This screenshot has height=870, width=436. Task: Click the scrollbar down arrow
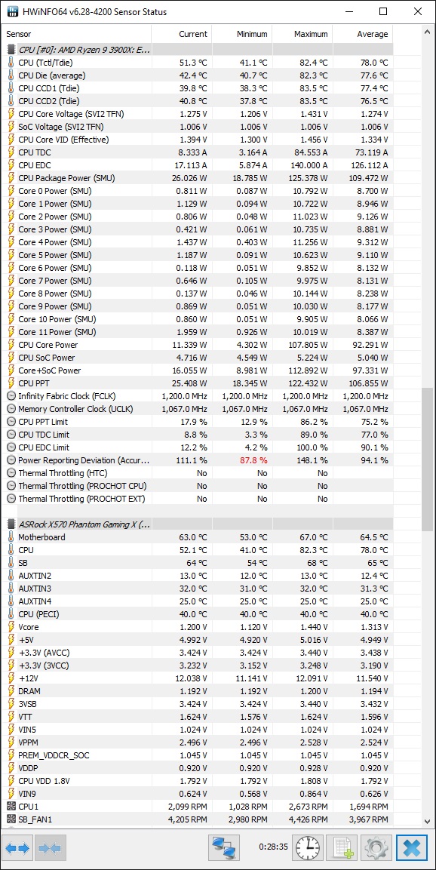[427, 821]
